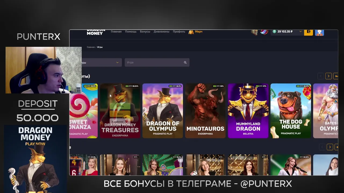344x193 pixels.
Task: Open the Бонусы menu item
Action: pyautogui.click(x=145, y=32)
